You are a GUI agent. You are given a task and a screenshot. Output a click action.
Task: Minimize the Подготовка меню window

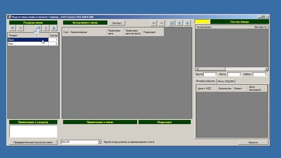[x=259, y=17]
